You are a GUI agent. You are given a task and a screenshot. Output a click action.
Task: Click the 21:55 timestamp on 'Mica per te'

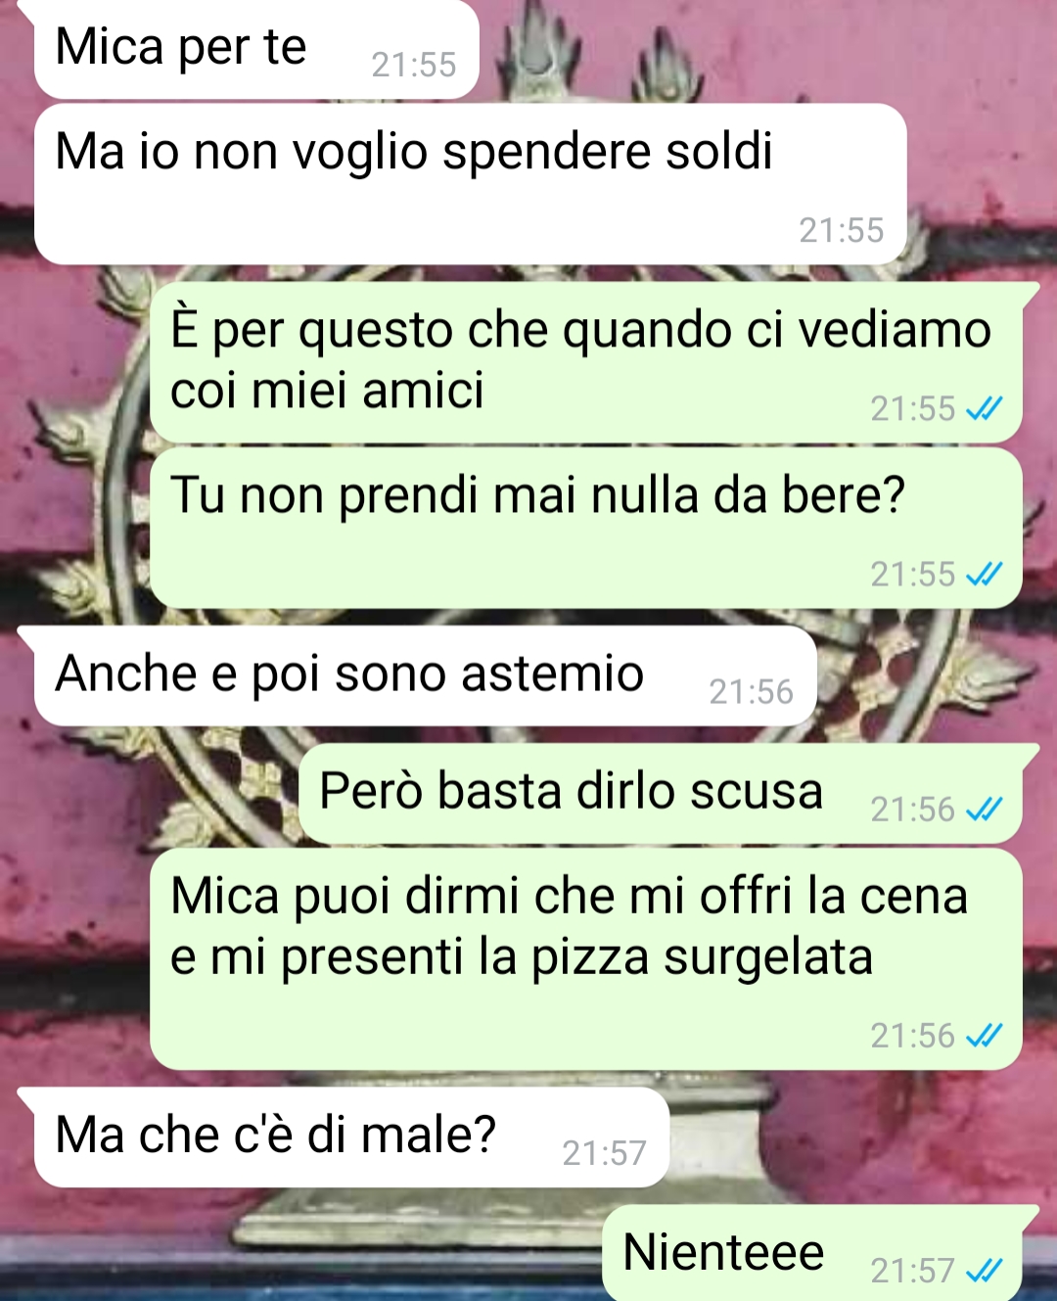(x=414, y=65)
